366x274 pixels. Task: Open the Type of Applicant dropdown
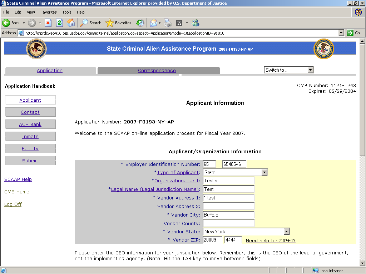coord(264,172)
